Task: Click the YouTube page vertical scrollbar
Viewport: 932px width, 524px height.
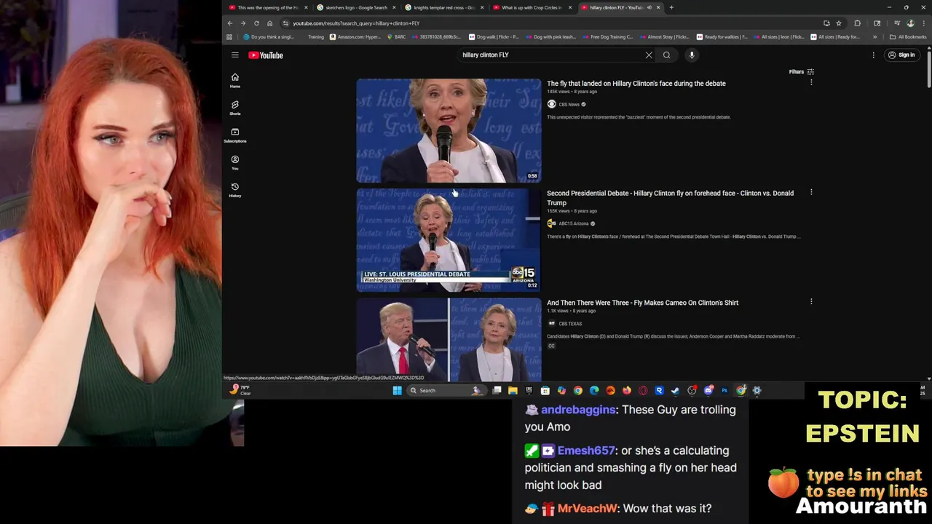Action: [x=928, y=69]
